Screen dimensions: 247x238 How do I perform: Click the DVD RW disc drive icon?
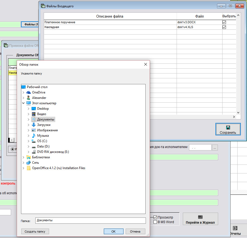(x=33, y=152)
